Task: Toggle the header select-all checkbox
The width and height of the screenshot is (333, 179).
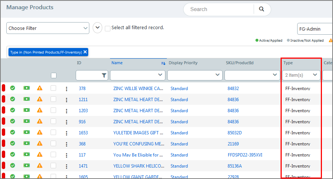Action: pyautogui.click(x=54, y=75)
